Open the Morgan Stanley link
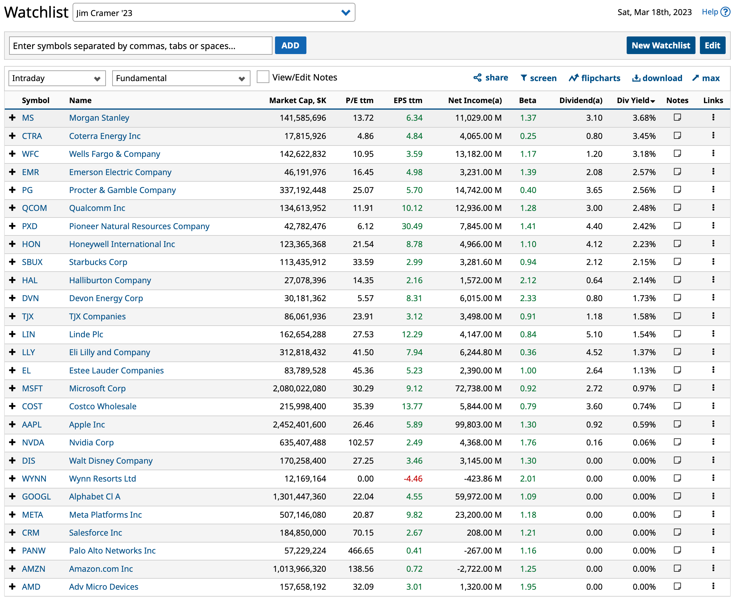The height and width of the screenshot is (601, 731). pyautogui.click(x=99, y=118)
